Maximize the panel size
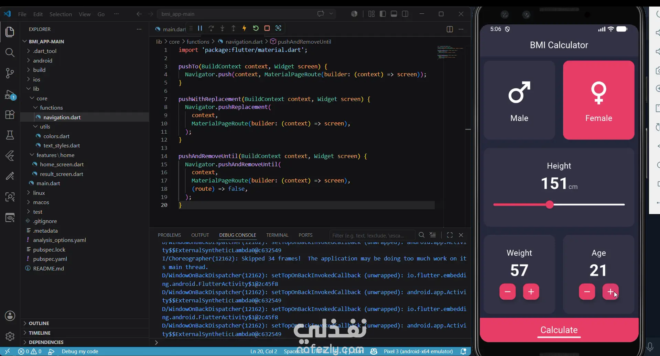Viewport: 660px width, 356px height. 450,235
